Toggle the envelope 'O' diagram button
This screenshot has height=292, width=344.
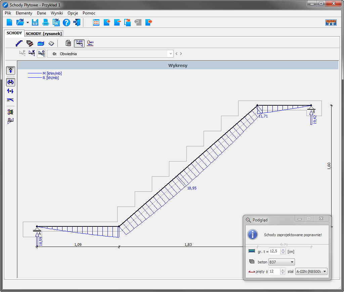click(41, 53)
